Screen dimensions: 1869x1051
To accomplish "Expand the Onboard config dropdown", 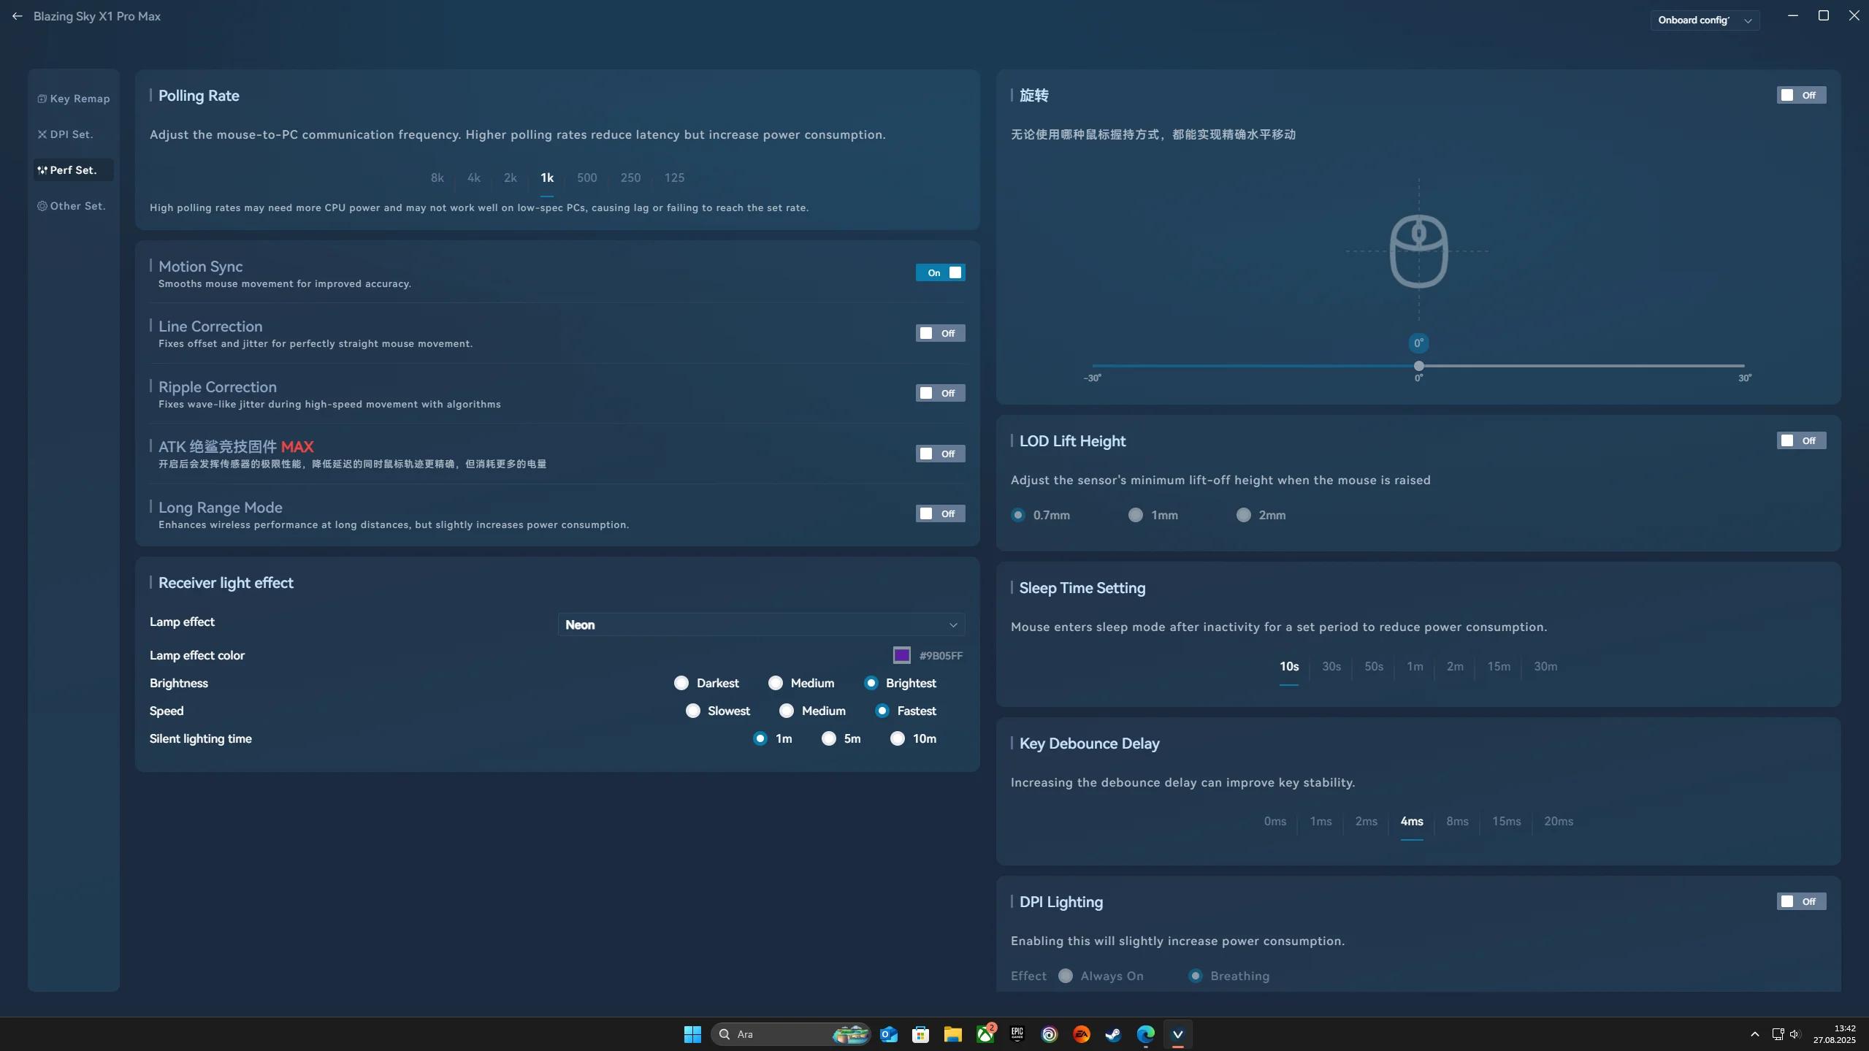I will coord(1705,20).
